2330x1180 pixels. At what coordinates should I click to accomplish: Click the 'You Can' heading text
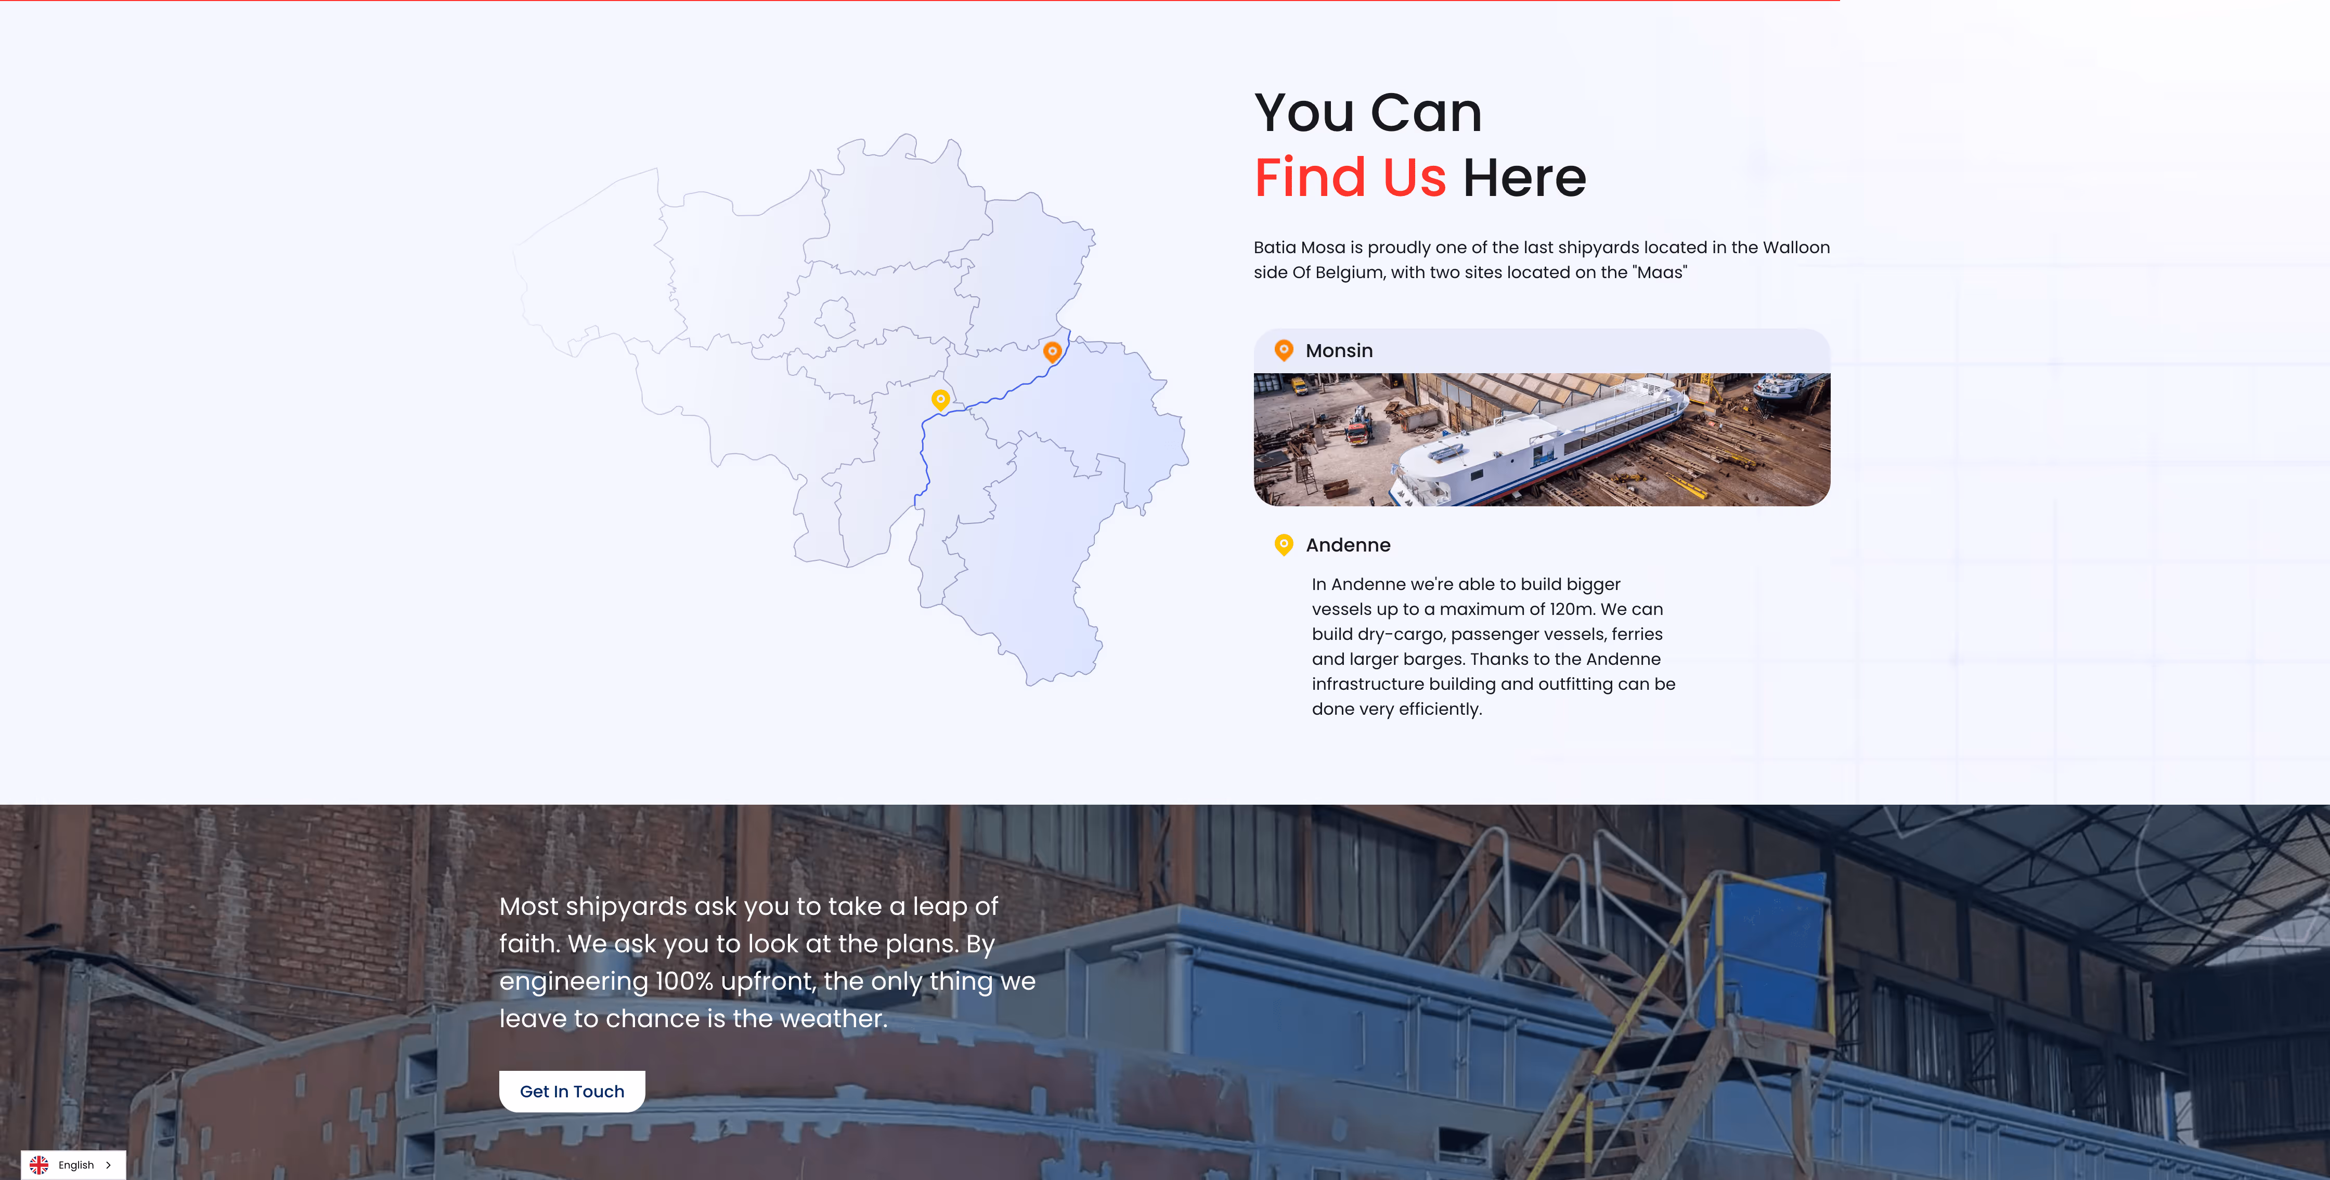coord(1368,113)
